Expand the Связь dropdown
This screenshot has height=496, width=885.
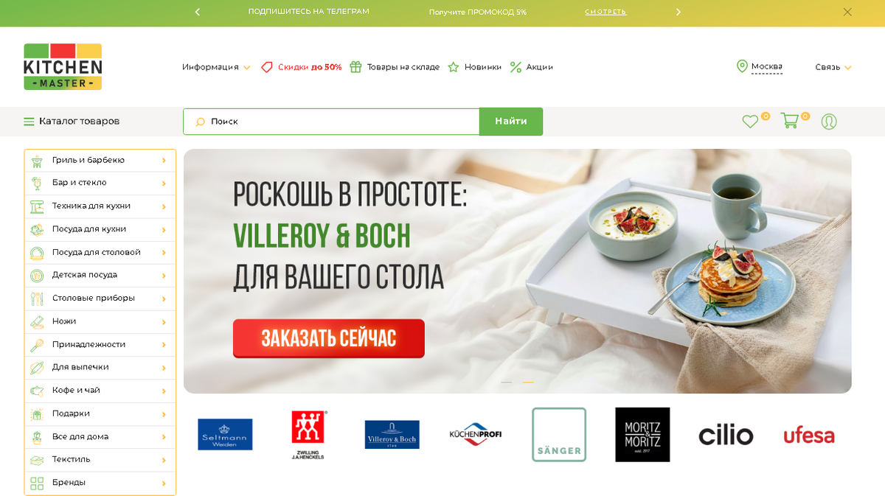coord(833,67)
